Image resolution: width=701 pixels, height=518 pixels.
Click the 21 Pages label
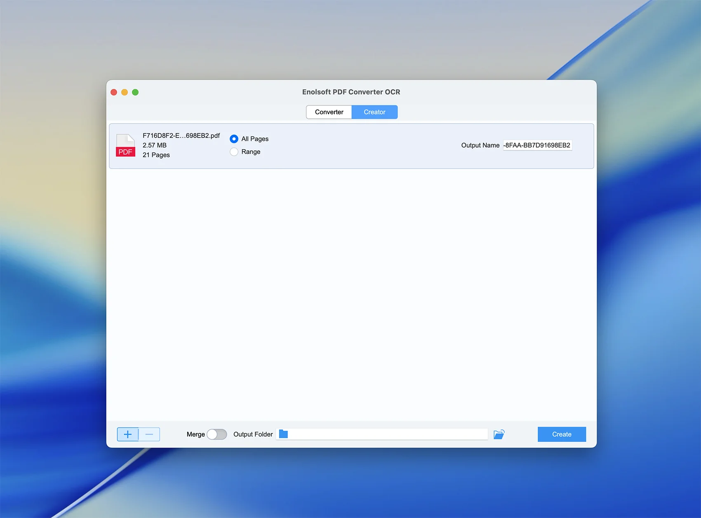click(156, 155)
